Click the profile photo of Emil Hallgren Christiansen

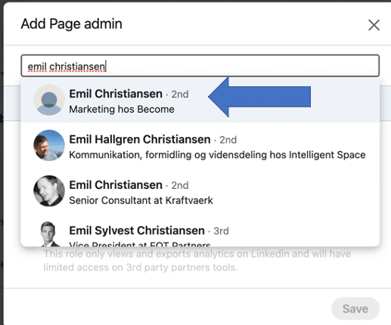[x=49, y=145]
